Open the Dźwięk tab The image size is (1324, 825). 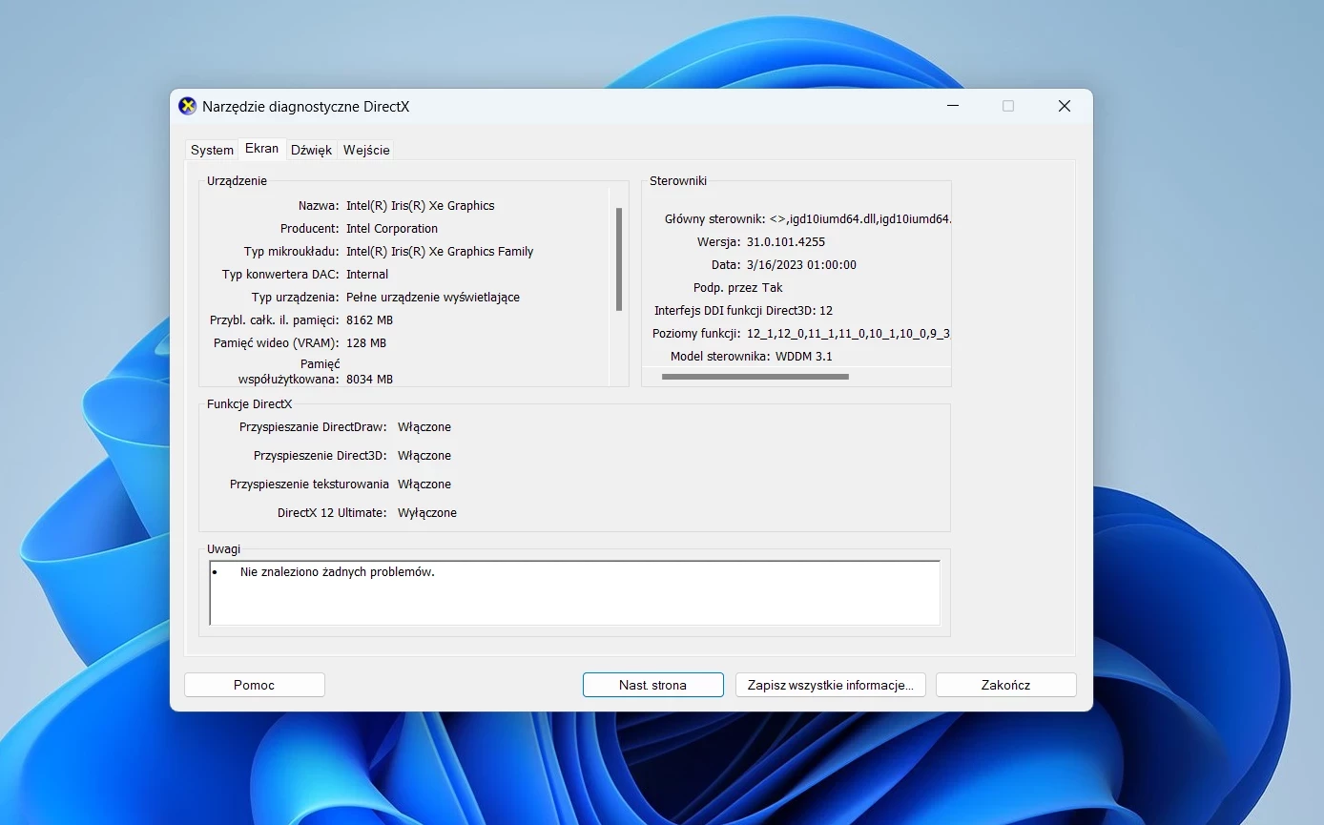coord(312,150)
